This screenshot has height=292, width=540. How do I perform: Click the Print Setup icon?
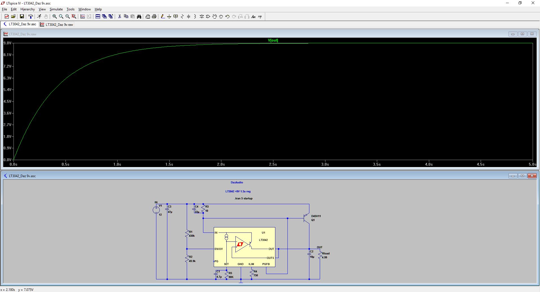pos(148,17)
